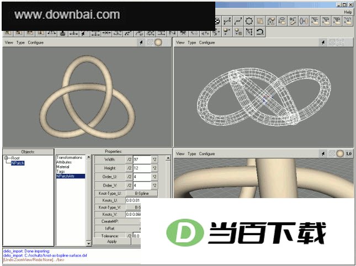Click the closed circle curve tool

point(249,22)
